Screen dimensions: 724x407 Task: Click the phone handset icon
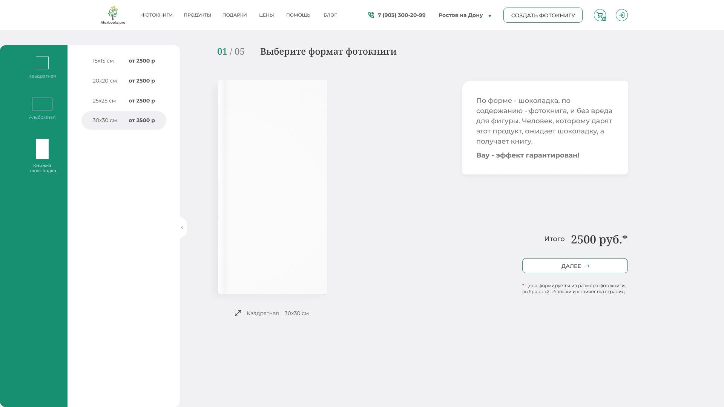pos(371,15)
